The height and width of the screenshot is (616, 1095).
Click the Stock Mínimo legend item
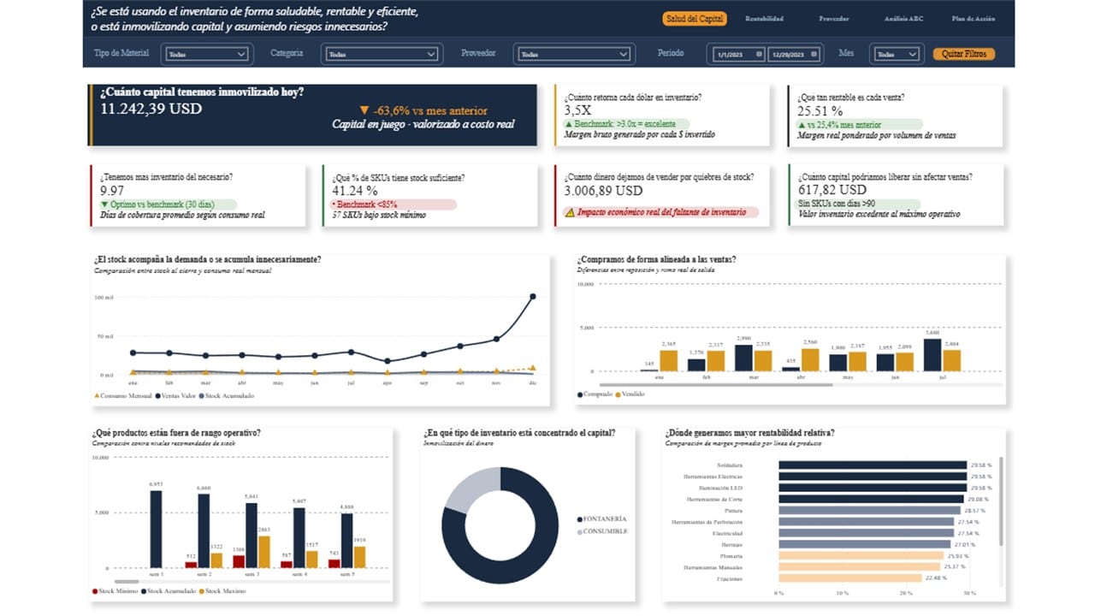116,591
